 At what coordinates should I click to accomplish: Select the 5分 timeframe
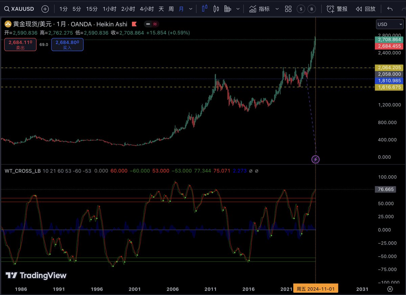77,9
